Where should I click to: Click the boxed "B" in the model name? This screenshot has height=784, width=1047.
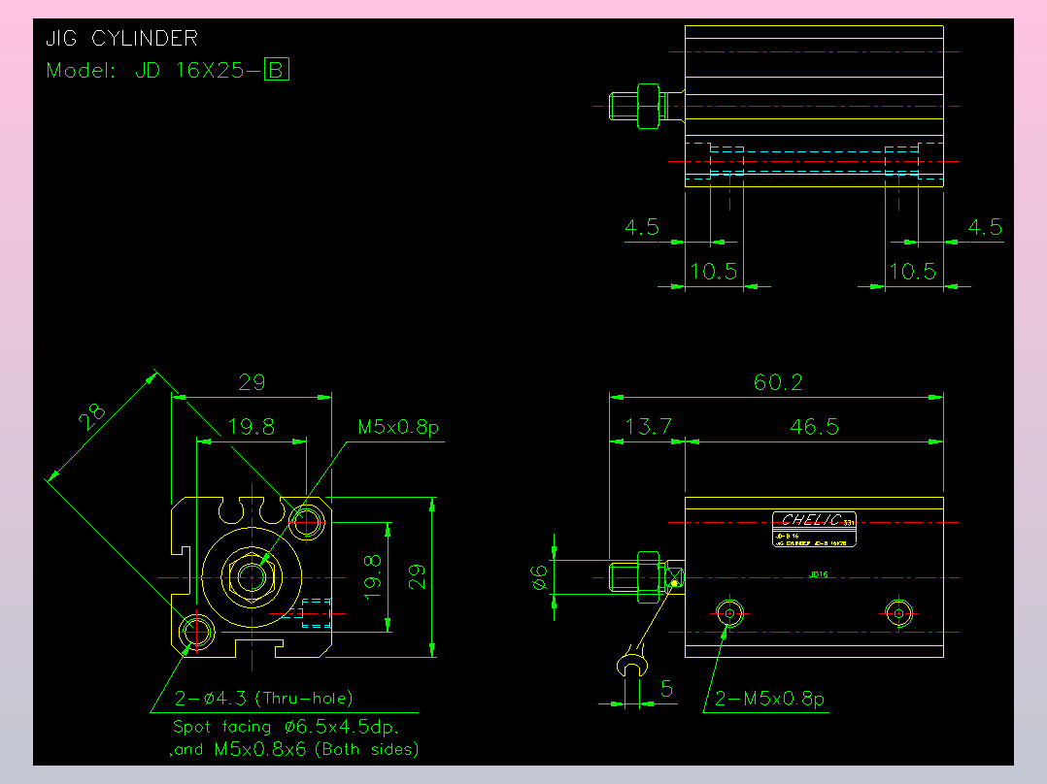click(277, 70)
